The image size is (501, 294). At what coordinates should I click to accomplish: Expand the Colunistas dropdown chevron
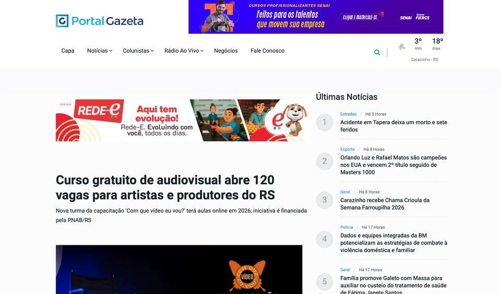[x=152, y=51]
